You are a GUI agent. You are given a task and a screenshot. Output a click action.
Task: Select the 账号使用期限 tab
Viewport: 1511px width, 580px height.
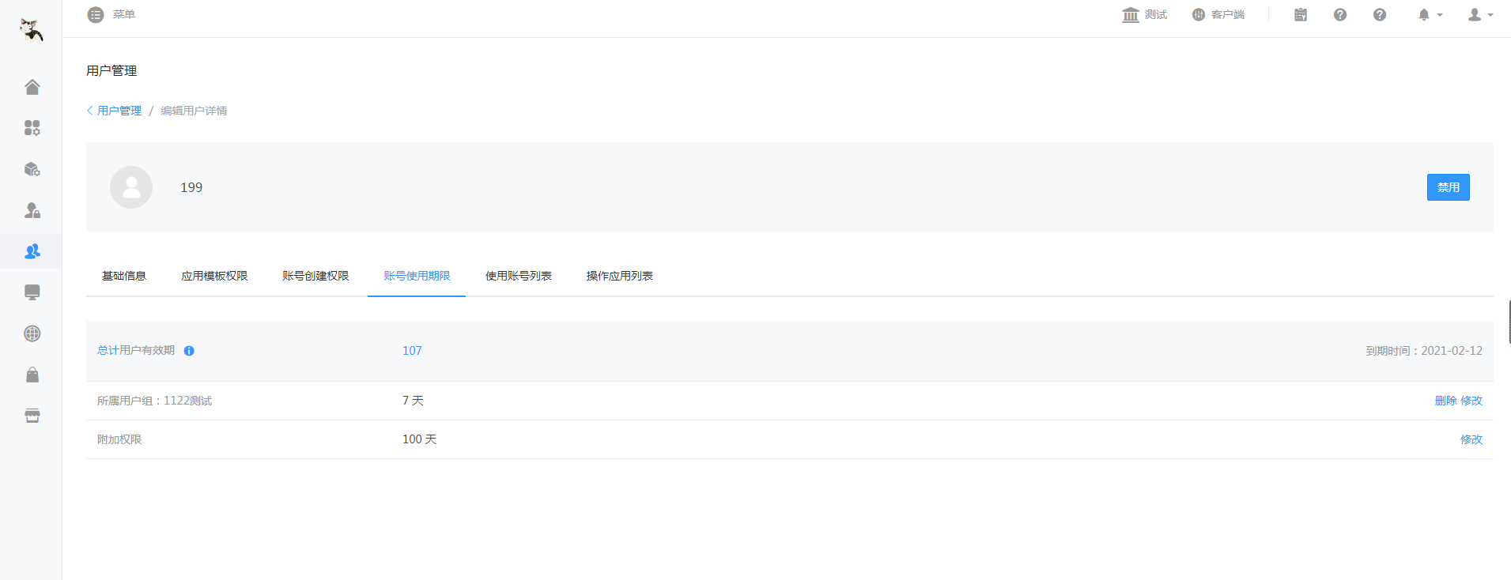point(417,276)
